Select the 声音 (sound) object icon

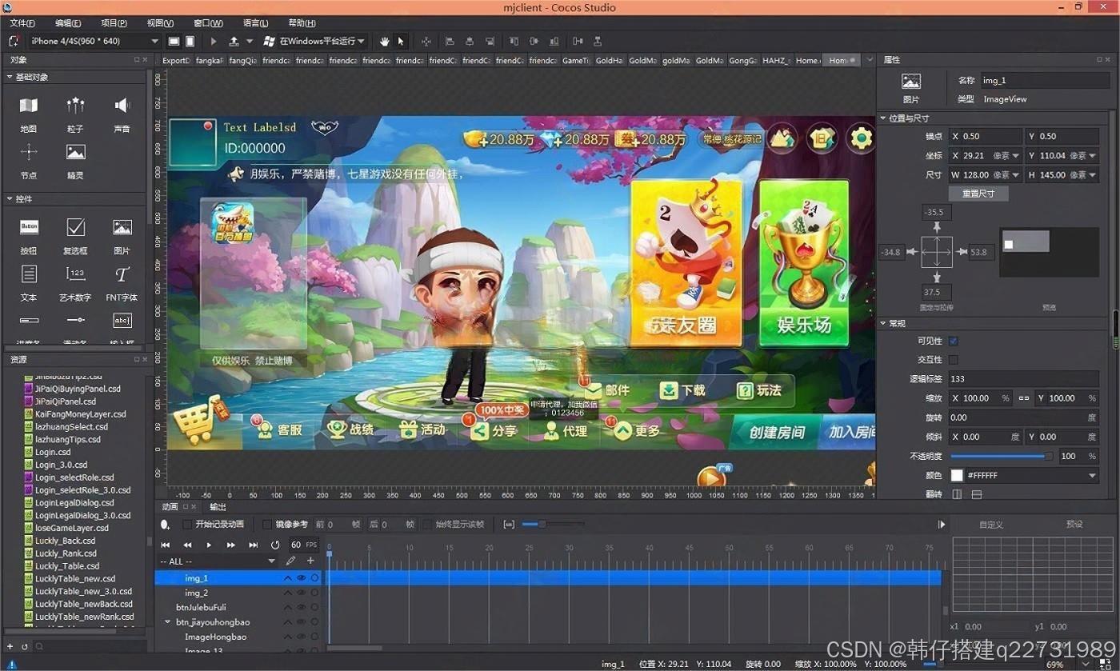tap(122, 106)
